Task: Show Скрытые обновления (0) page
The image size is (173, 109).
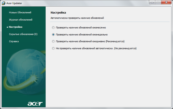Action: [23, 34]
